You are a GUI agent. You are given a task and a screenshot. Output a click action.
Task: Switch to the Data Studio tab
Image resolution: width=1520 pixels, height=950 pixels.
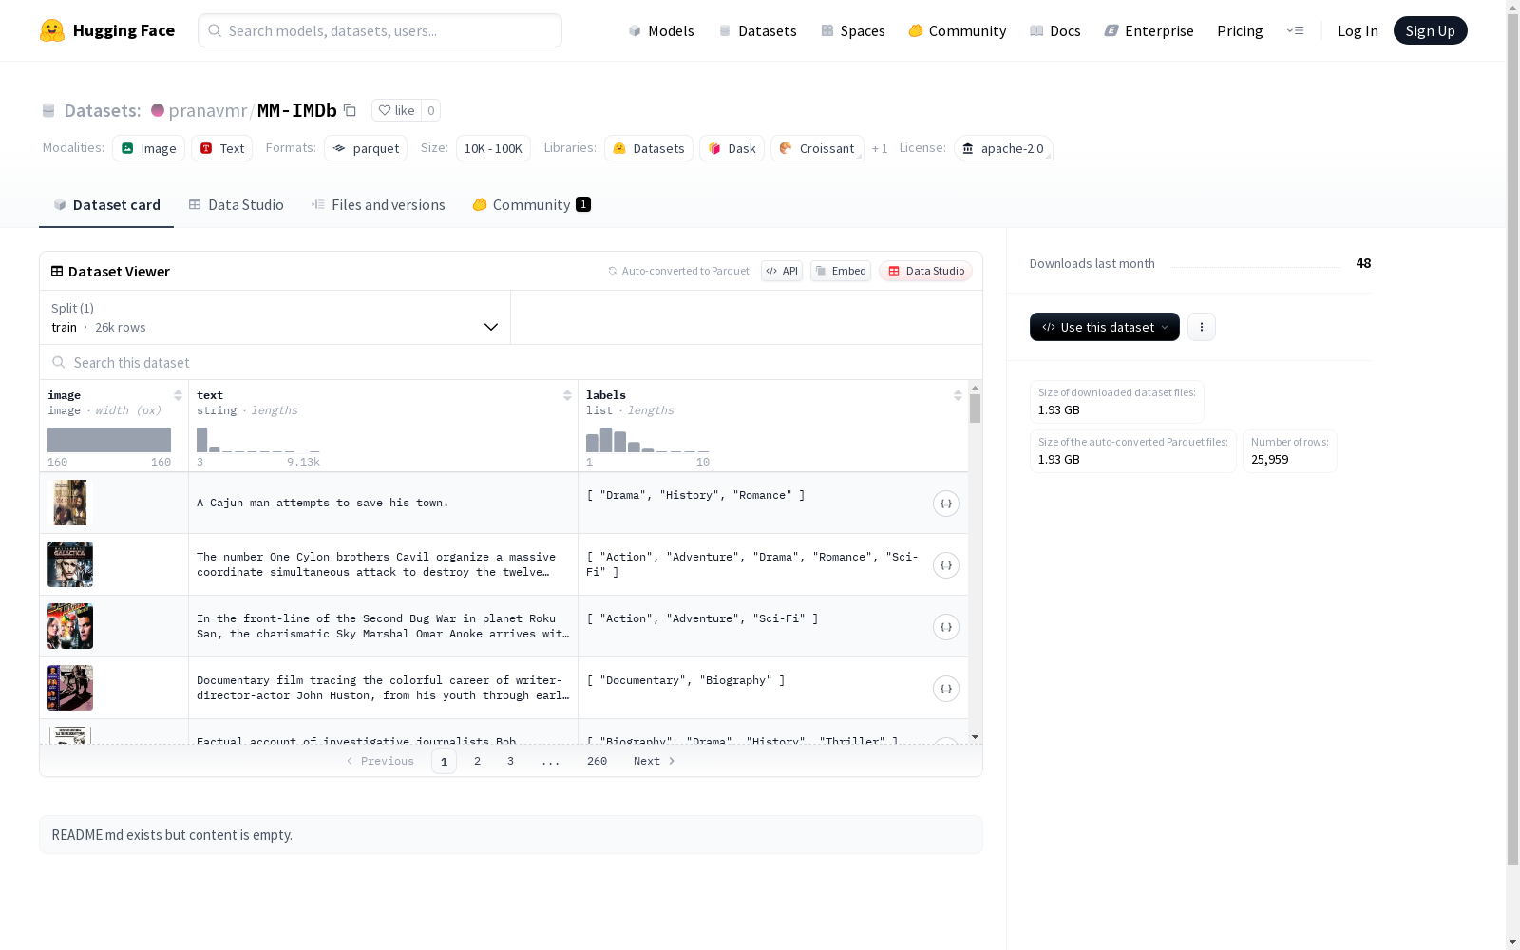click(236, 205)
